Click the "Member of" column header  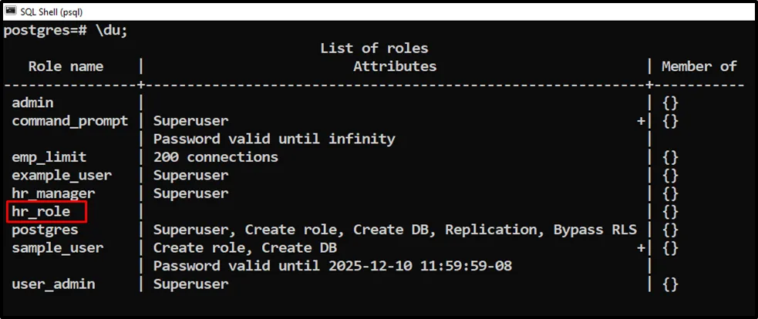pyautogui.click(x=699, y=66)
